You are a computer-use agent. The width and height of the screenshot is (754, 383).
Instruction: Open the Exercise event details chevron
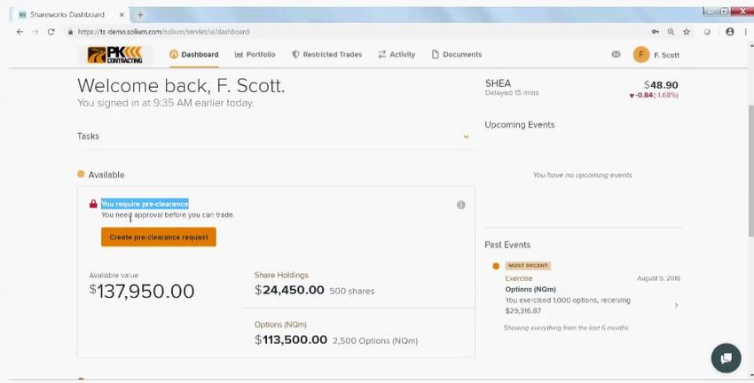coord(677,305)
